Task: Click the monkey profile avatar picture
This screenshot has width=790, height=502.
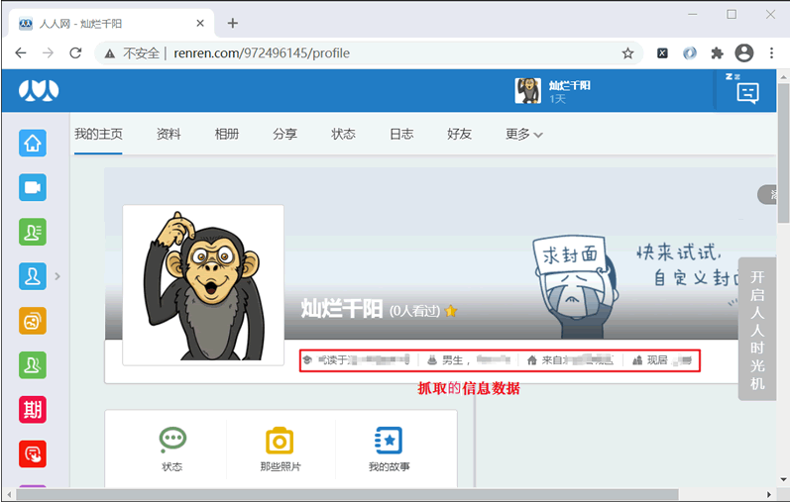Action: point(203,285)
